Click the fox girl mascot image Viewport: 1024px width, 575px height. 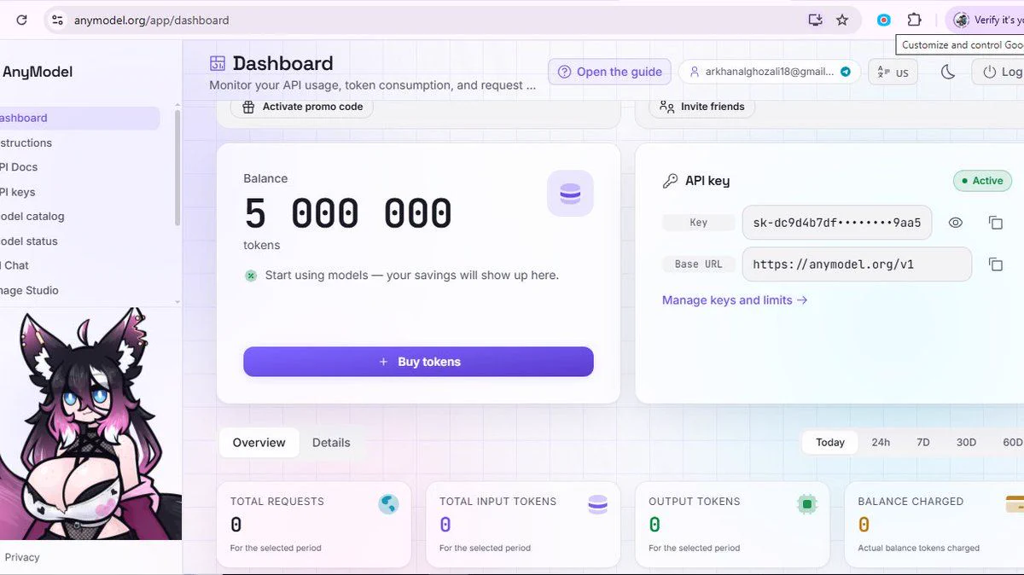(x=90, y=424)
